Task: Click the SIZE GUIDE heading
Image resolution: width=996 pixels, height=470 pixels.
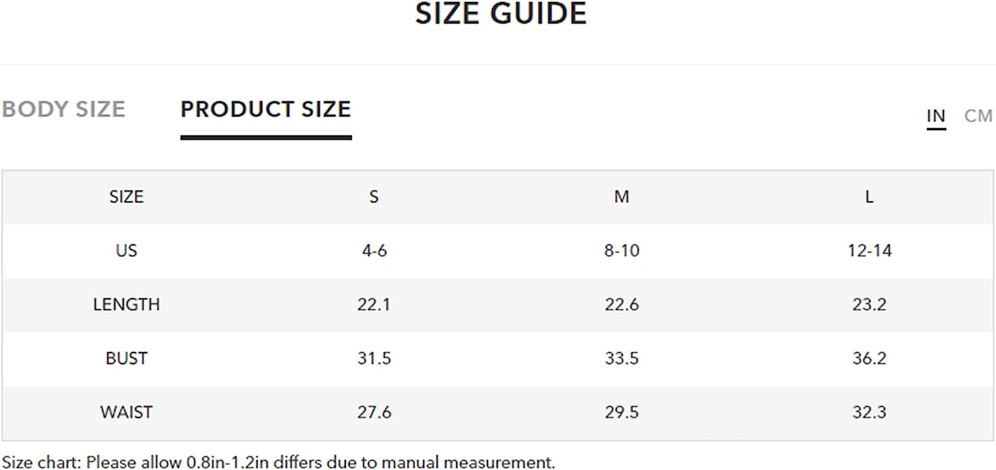Action: pos(501,14)
